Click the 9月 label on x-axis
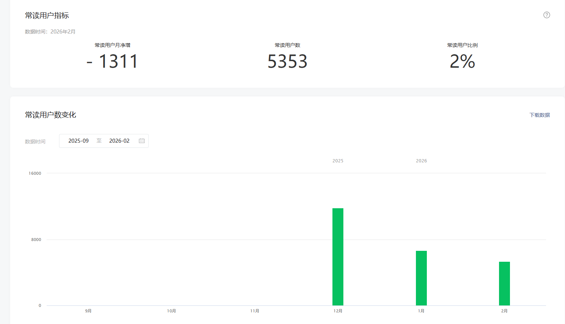Viewport: 565px width, 324px height. pos(88,311)
